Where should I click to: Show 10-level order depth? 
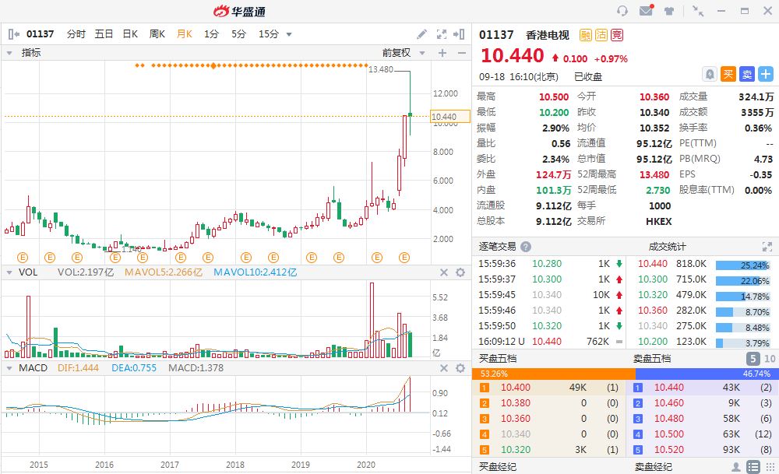click(770, 358)
